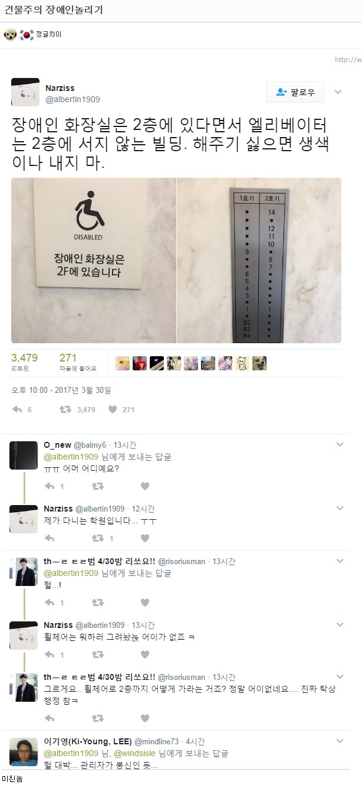Image resolution: width=362 pixels, height=788 pixels.
Task: Like the main tweet with heart icon
Action: point(113,409)
